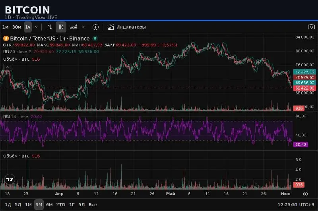Select the 30м timeframe button
Viewport: 318px width, 211px height.
17,27
